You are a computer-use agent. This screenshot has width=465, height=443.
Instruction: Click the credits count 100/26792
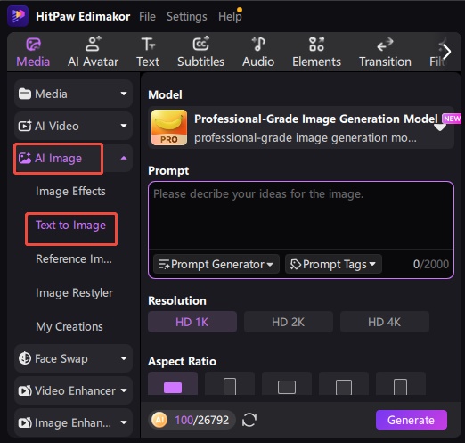tap(202, 420)
